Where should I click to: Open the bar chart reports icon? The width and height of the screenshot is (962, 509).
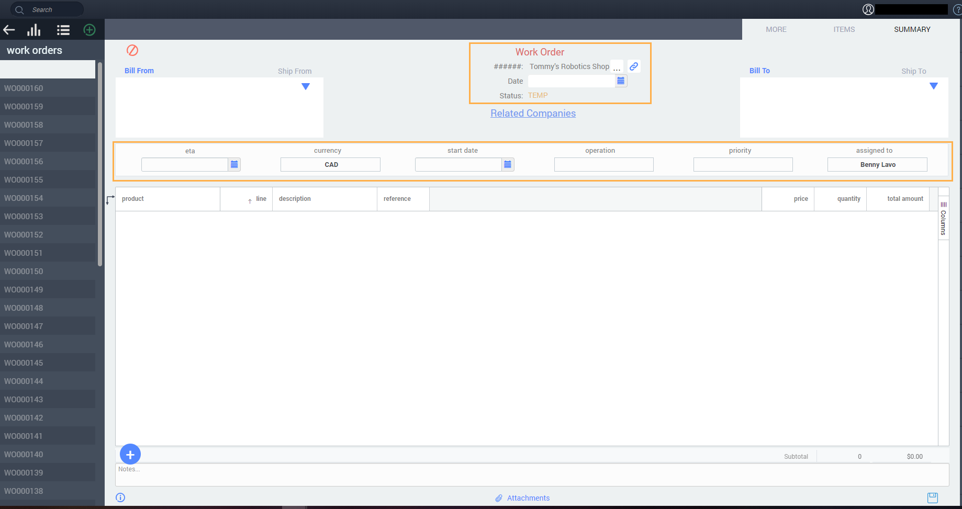tap(34, 30)
